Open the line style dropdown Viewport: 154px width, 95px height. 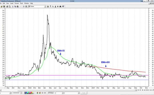tap(21, 93)
